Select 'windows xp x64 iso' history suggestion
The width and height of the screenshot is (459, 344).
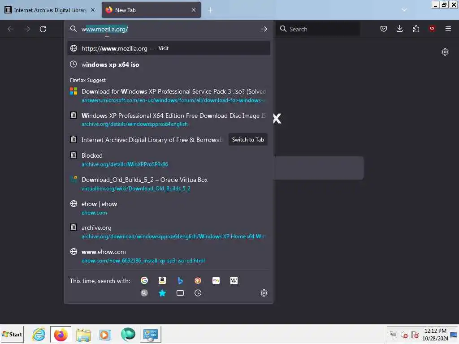(x=169, y=64)
